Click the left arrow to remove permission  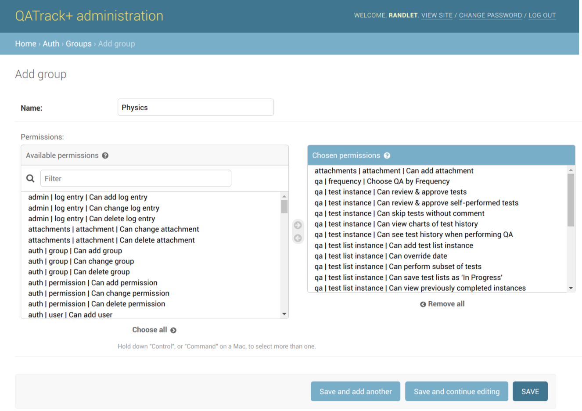298,238
